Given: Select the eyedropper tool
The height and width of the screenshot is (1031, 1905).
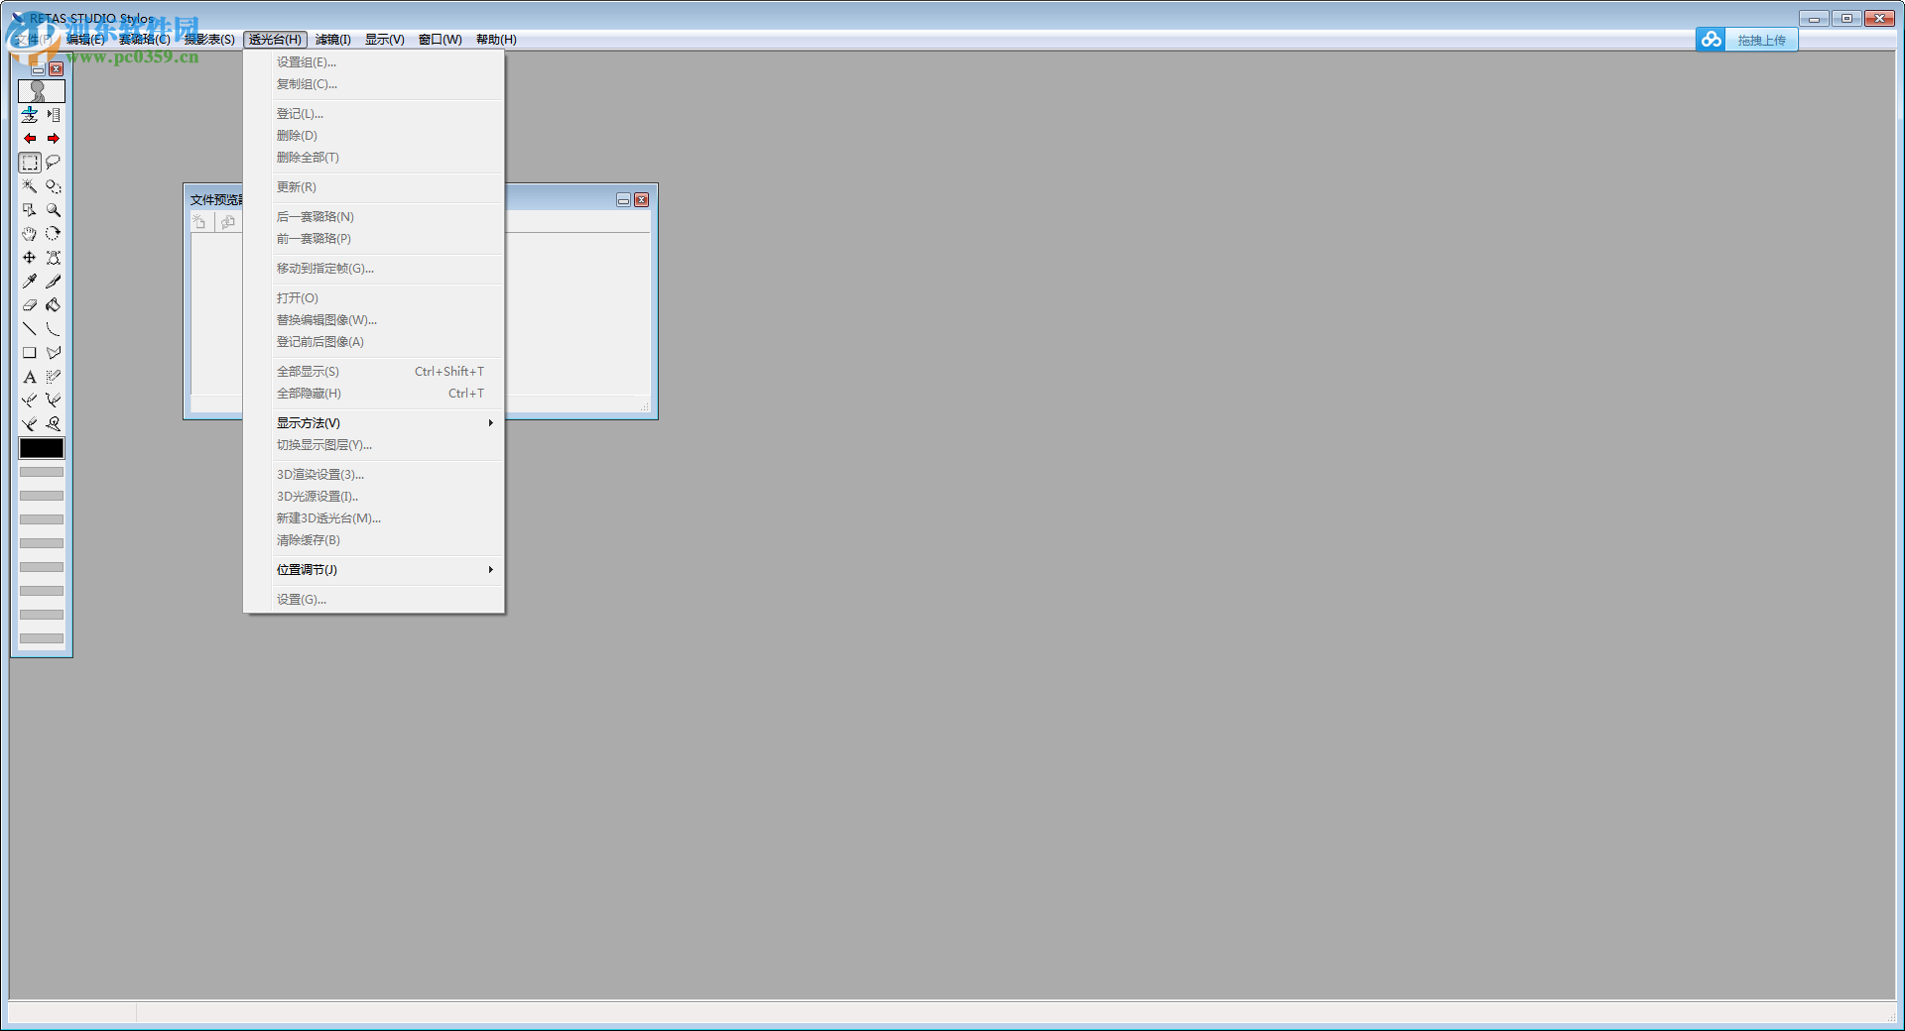Looking at the screenshot, I should 30,282.
